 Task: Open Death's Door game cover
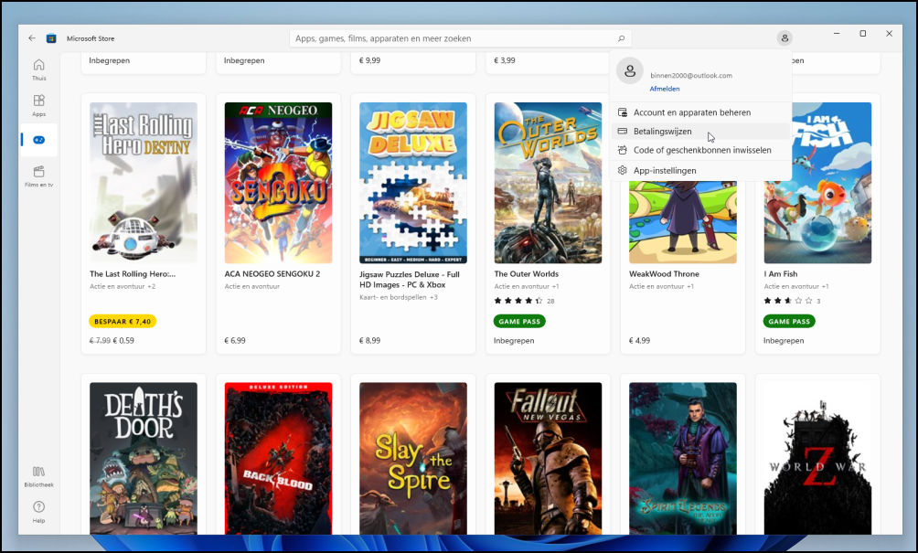click(x=144, y=458)
